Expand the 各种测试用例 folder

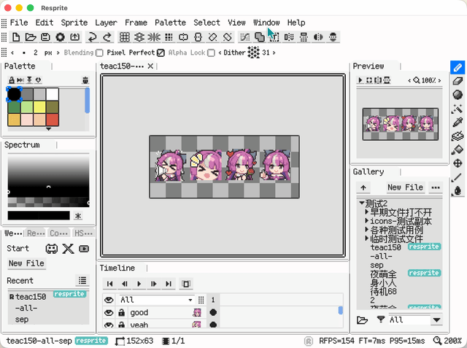[367, 230]
